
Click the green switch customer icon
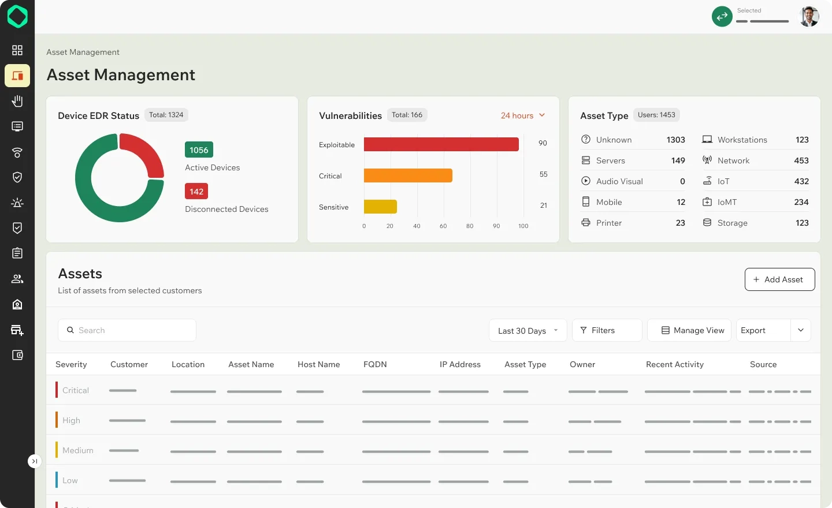(x=722, y=17)
